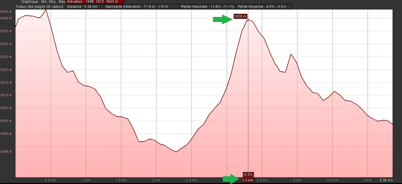
Task: Click the -0.3% slope indicator label
Action: 248,175
